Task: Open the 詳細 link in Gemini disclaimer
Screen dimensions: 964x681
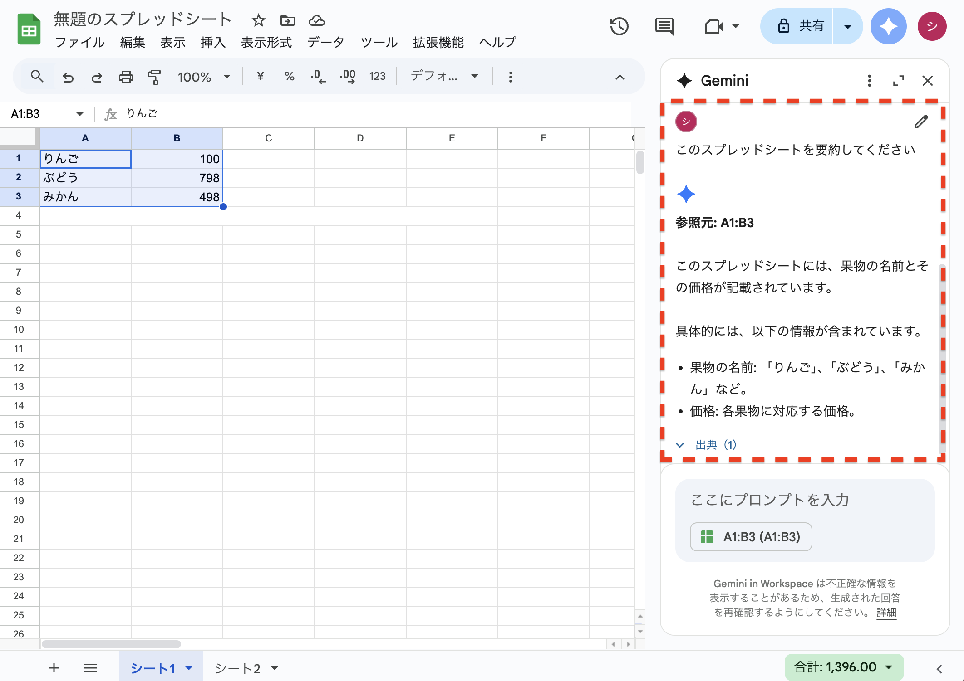Action: (x=886, y=613)
